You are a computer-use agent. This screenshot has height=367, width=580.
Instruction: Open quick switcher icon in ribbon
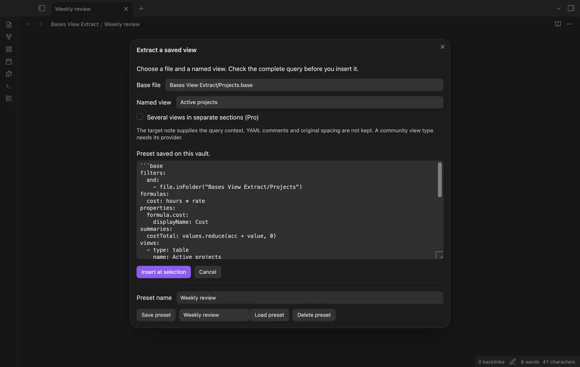pyautogui.click(x=9, y=25)
